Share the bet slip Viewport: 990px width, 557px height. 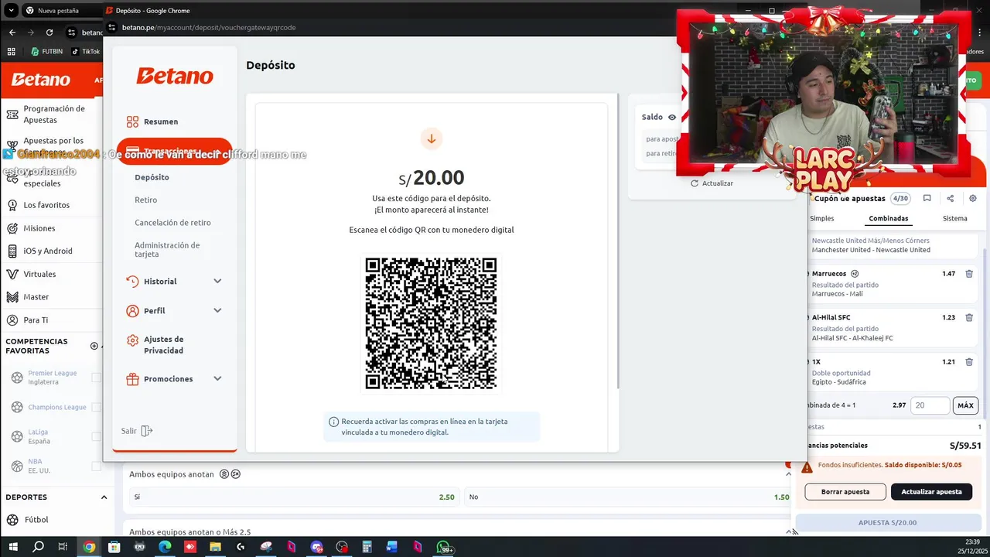pyautogui.click(x=950, y=198)
